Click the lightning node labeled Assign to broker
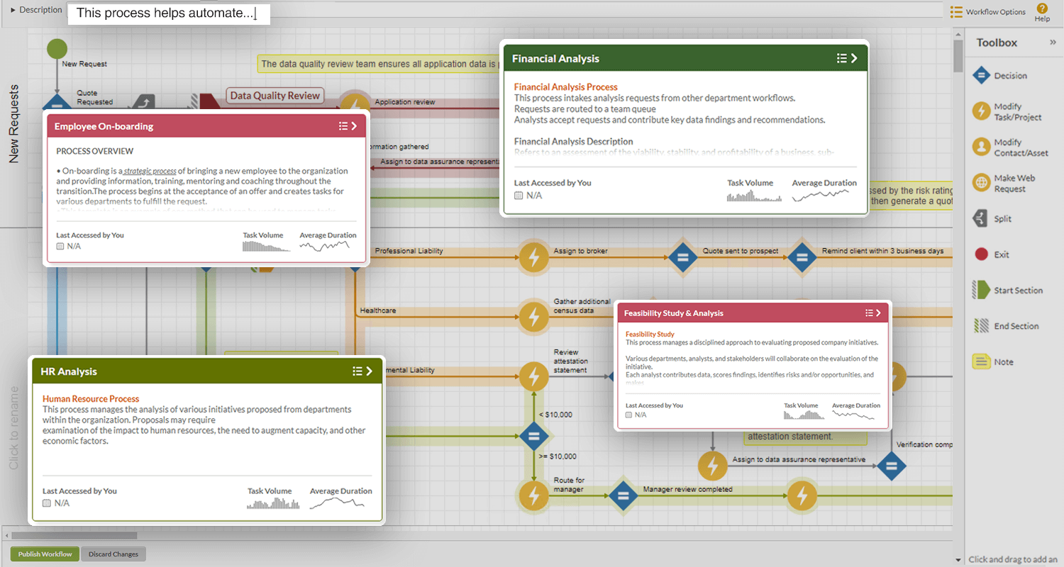This screenshot has width=1064, height=567. tap(533, 257)
